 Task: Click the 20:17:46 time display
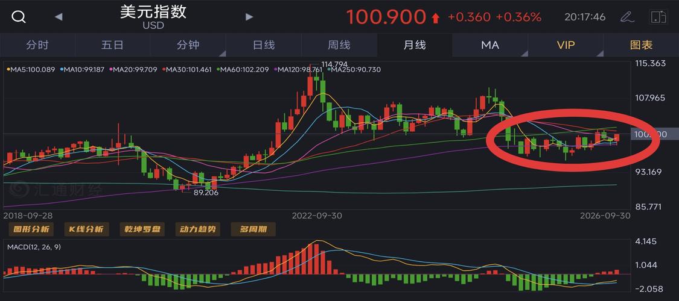(585, 17)
